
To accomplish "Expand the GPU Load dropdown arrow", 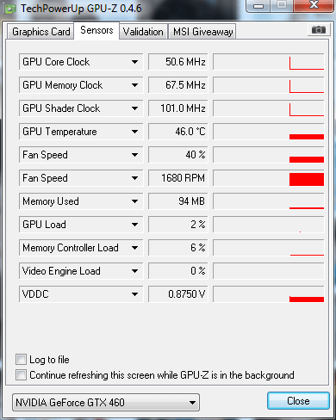I will (x=134, y=225).
